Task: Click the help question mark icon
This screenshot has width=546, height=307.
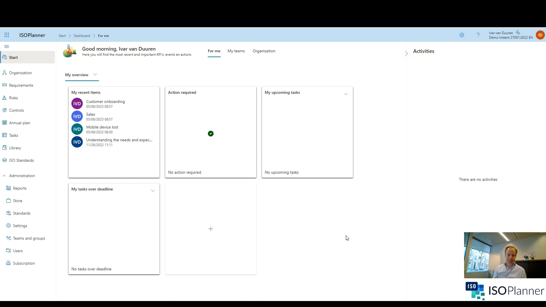Action: click(478, 35)
